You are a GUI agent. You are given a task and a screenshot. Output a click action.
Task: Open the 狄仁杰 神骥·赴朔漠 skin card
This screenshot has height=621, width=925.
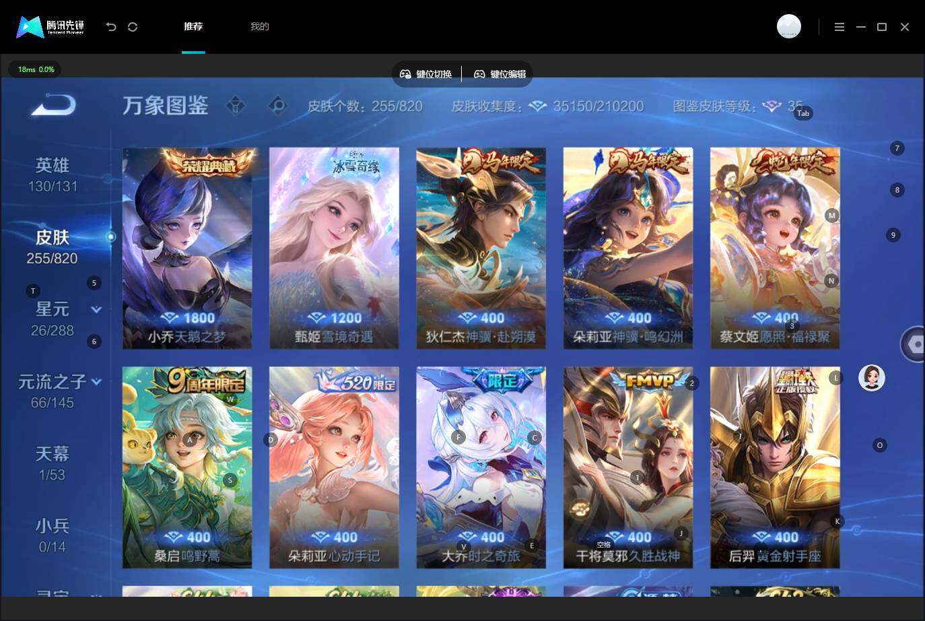481,248
